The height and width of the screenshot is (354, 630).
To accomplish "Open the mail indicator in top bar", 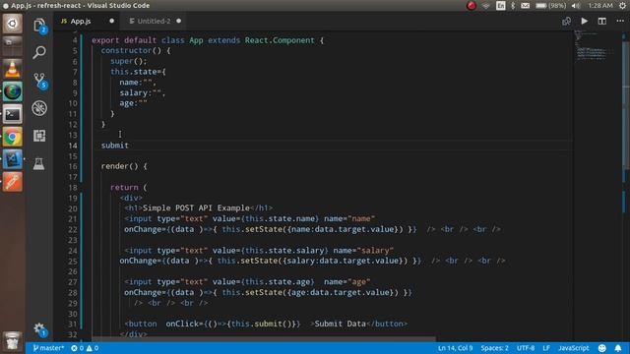I will 525,6.
